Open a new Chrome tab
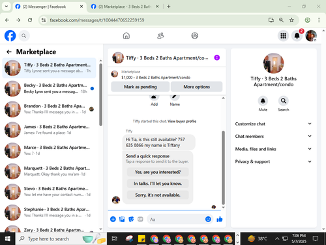The image size is (326, 245). (169, 7)
